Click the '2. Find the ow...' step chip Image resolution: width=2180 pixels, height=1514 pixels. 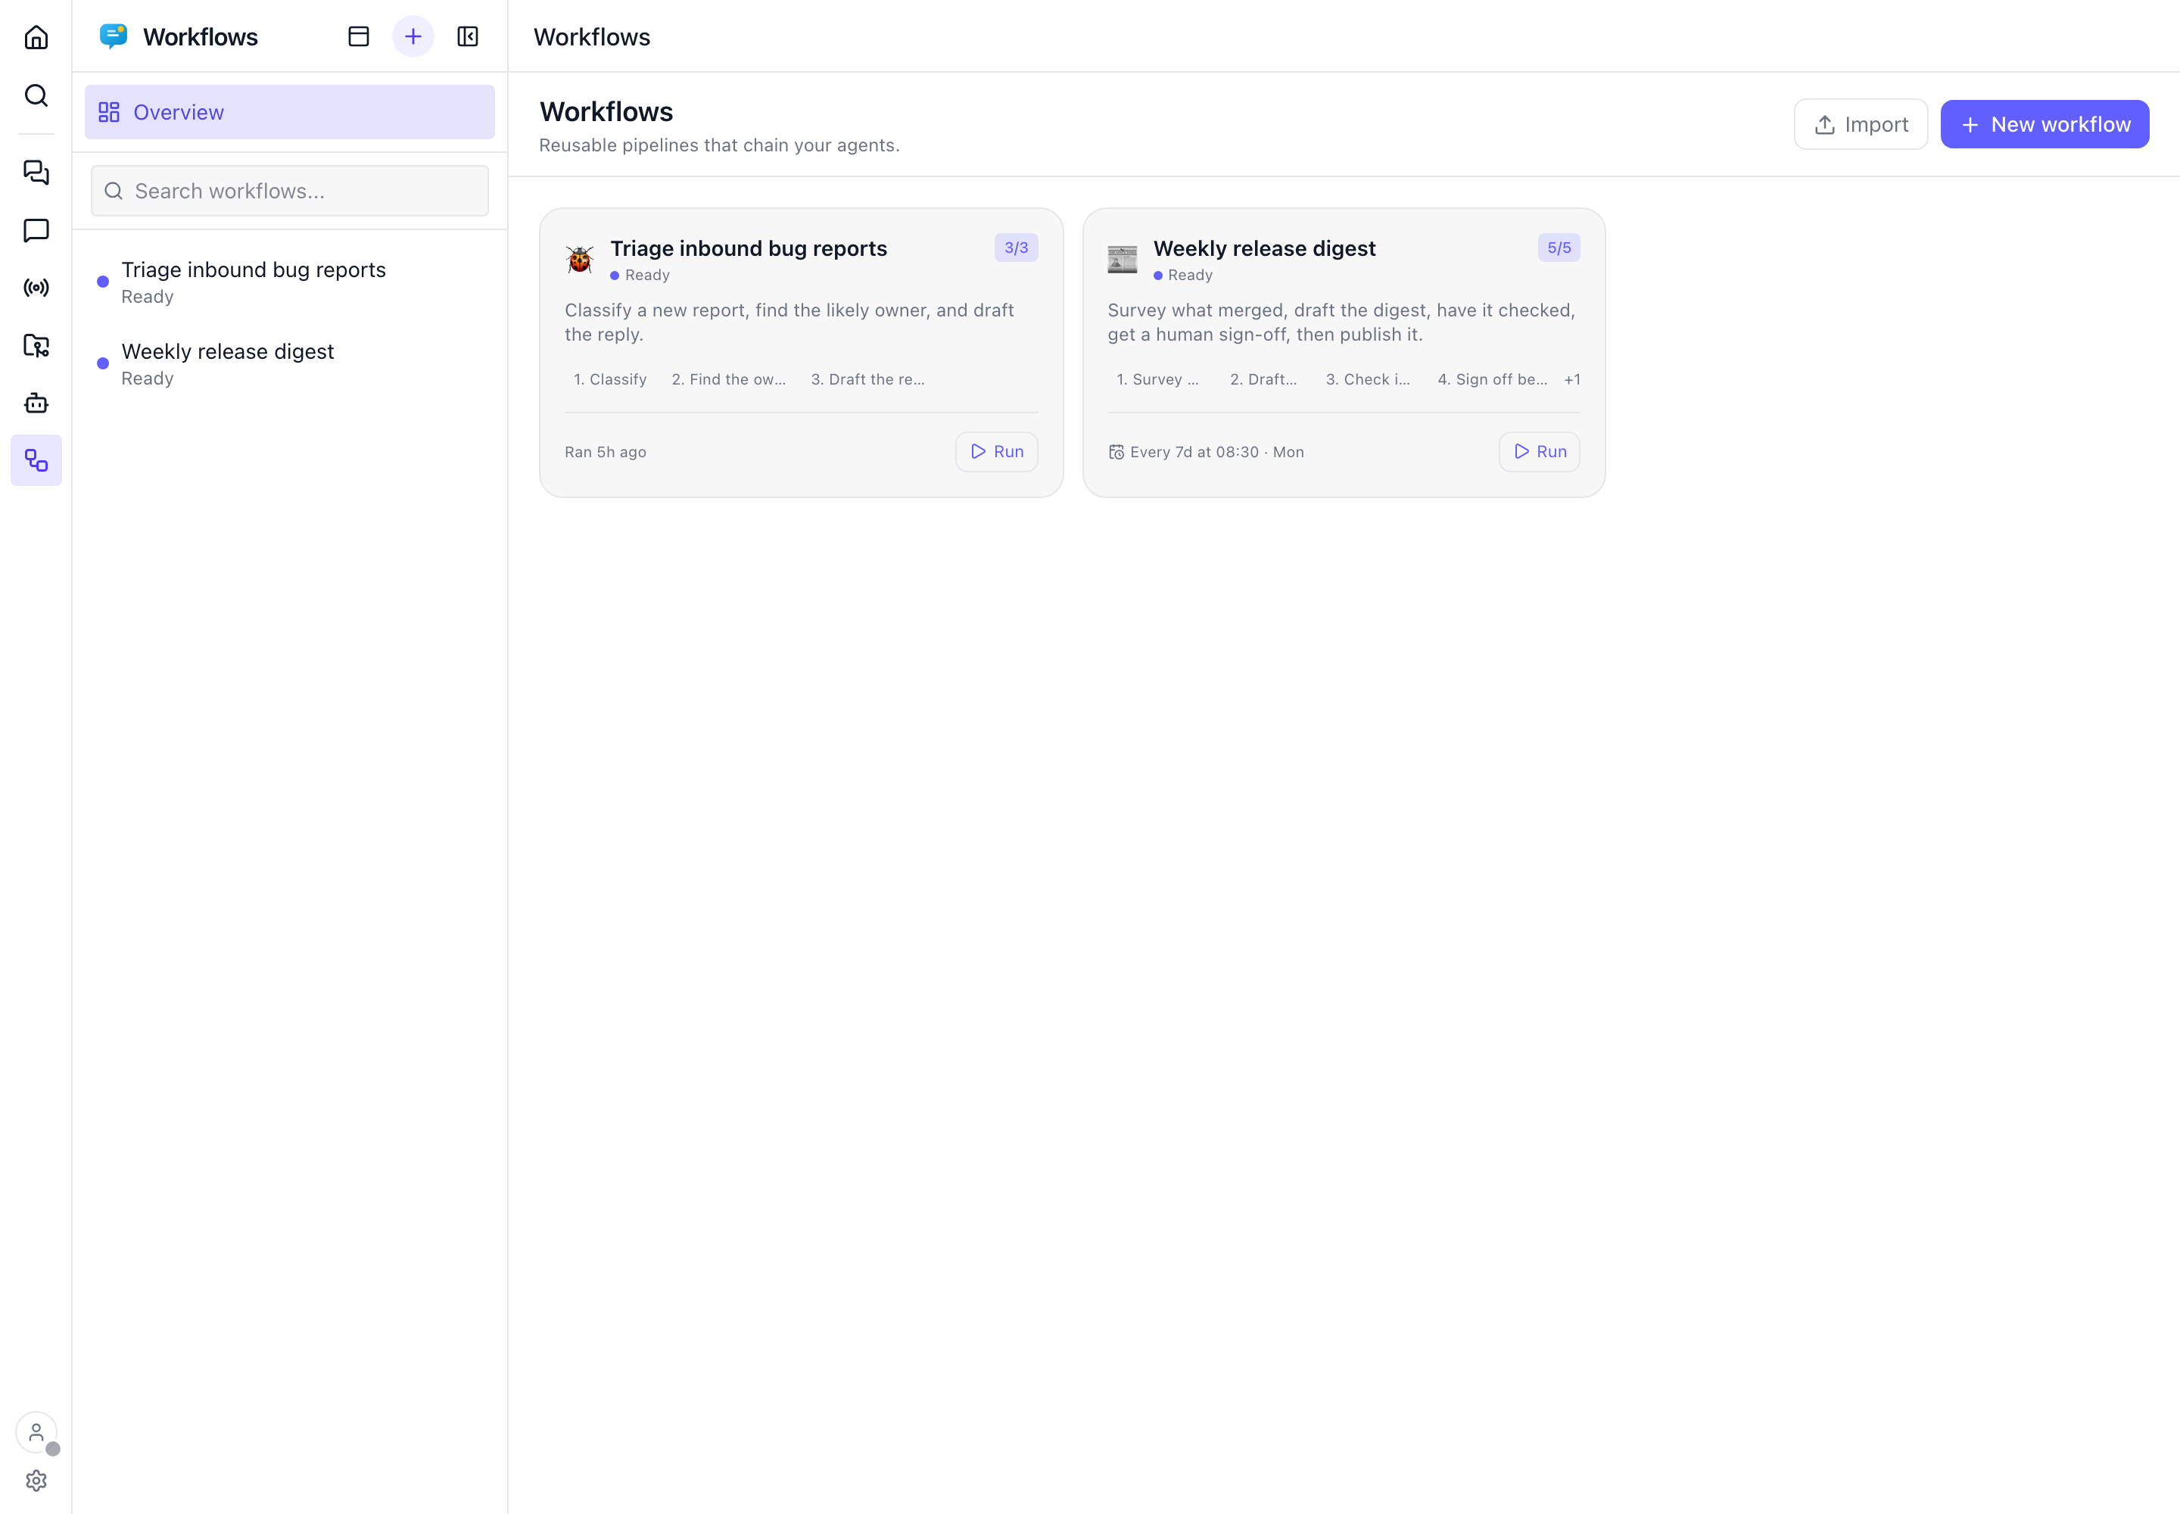[x=729, y=379]
